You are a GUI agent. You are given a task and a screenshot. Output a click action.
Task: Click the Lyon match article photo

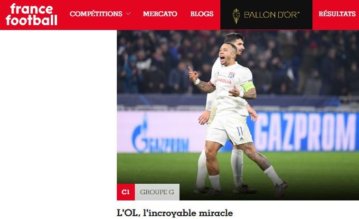(238, 115)
